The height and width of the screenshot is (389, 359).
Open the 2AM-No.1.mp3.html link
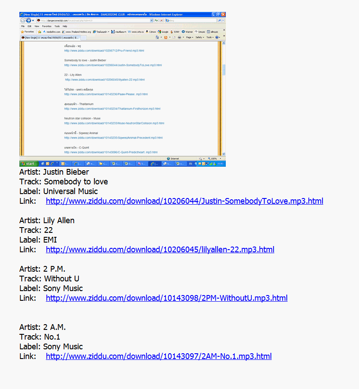click(x=158, y=356)
